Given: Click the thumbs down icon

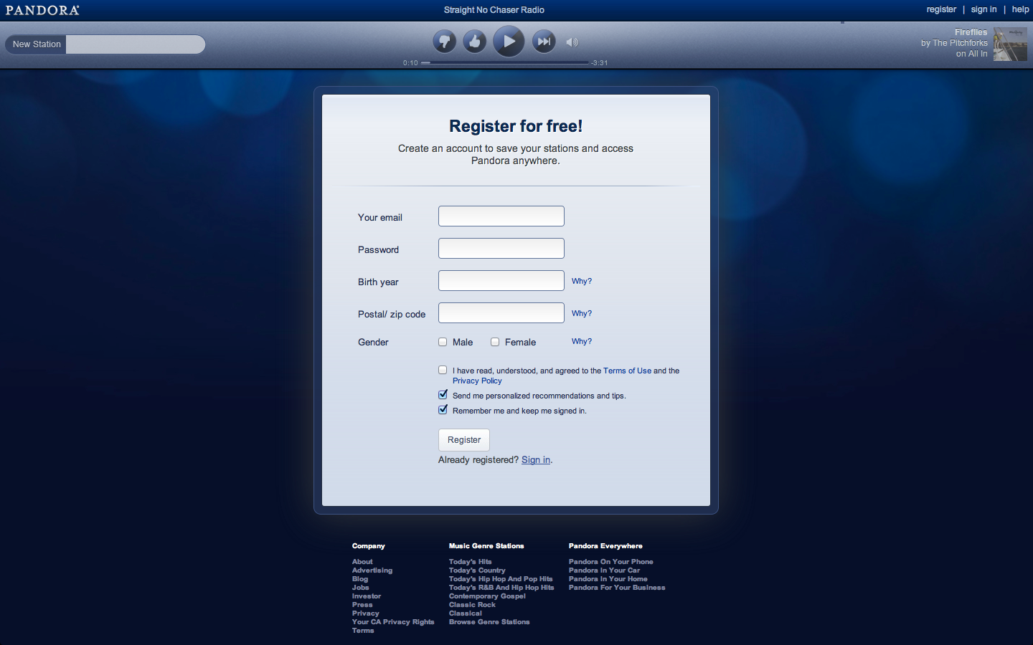Looking at the screenshot, I should click(445, 42).
